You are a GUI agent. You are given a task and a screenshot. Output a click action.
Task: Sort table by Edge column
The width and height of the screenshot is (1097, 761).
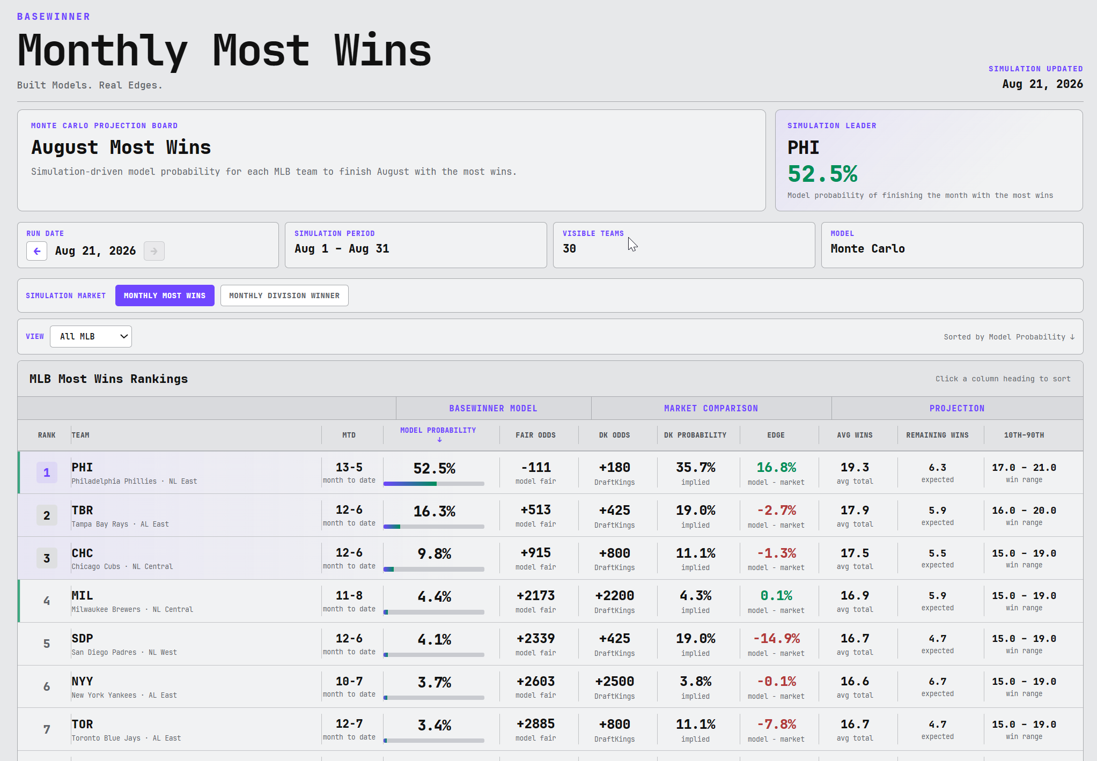click(776, 435)
